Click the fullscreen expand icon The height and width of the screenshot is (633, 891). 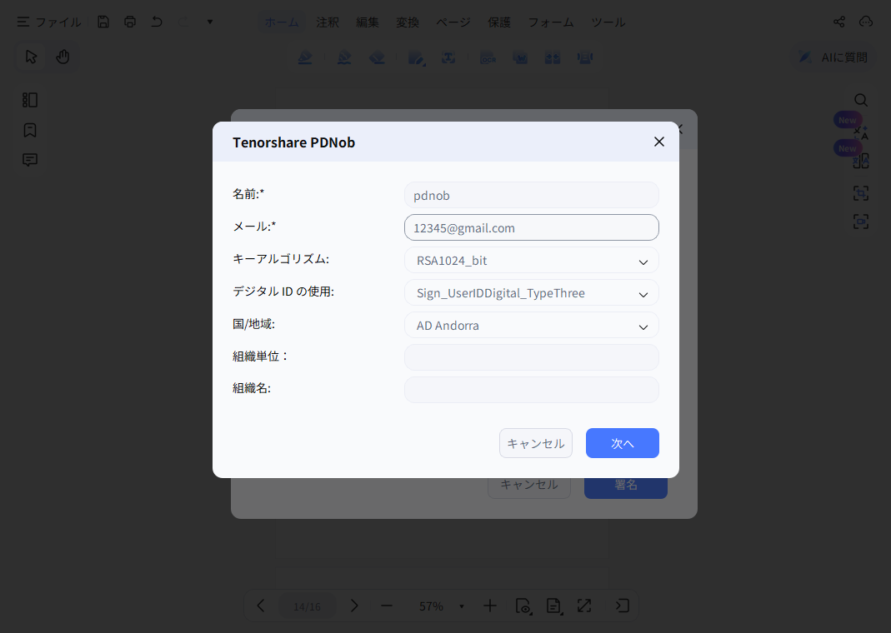(x=584, y=606)
